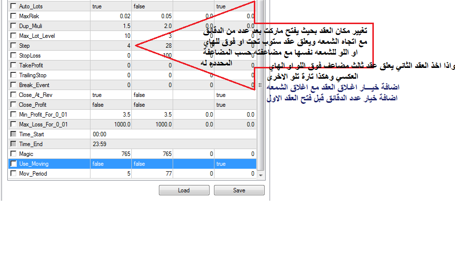
Task: Select the Mov_Period start cell showing 77
Action: 152,174
